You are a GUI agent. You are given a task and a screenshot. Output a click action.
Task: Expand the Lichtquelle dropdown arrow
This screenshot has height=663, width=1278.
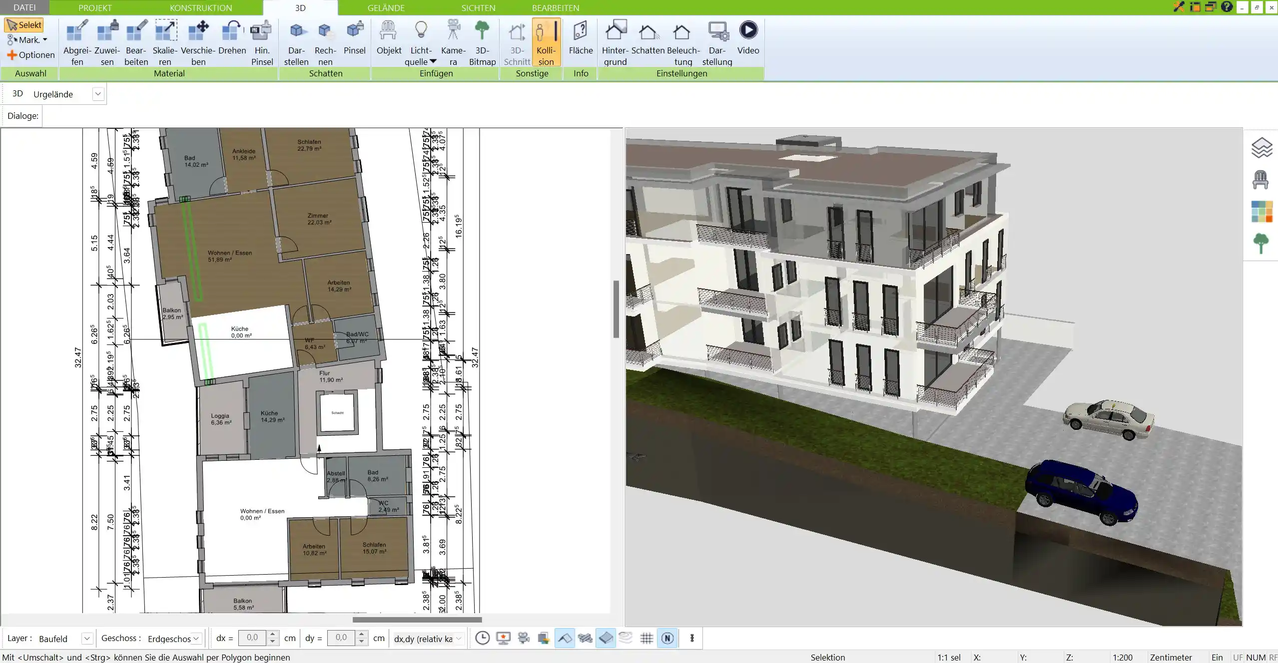click(433, 61)
